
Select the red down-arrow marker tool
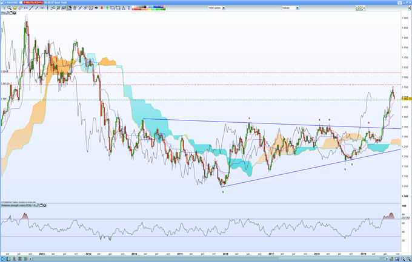click(x=102, y=8)
